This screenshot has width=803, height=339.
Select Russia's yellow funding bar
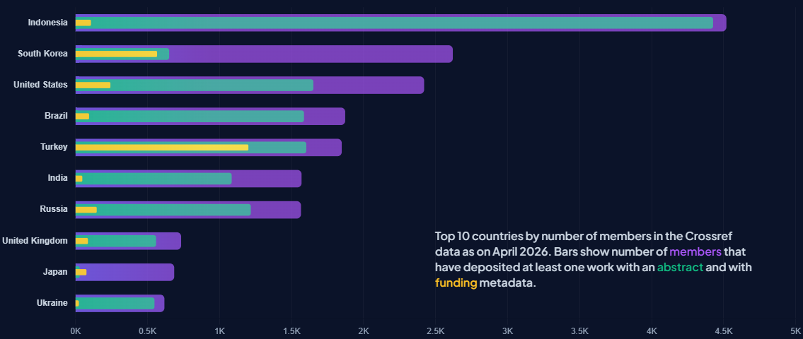click(86, 210)
